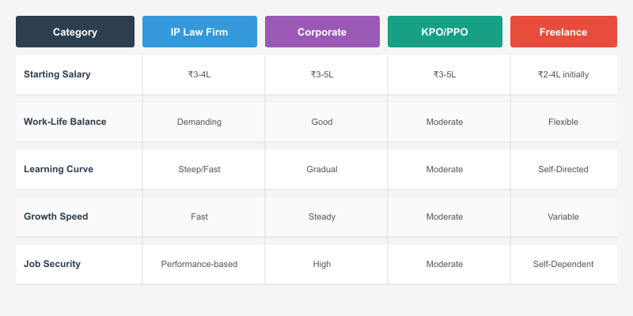The image size is (633, 316).
Task: Click the Demanding work-life balance cell
Action: click(199, 122)
